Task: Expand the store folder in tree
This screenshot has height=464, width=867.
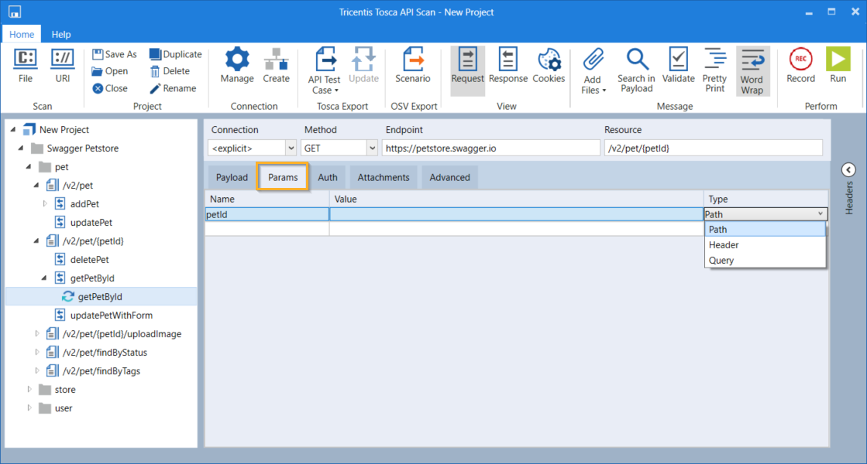Action: click(30, 390)
